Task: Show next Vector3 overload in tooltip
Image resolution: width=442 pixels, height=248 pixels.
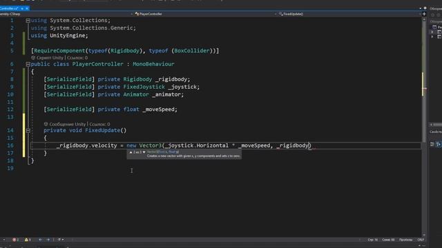Action: (x=144, y=152)
